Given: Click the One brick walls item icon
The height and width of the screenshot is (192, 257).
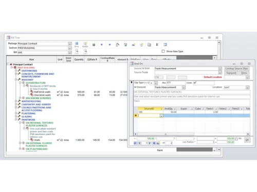Looking at the screenshot, I should 32,95.
